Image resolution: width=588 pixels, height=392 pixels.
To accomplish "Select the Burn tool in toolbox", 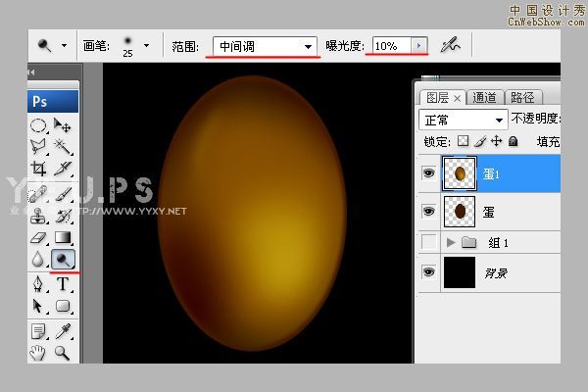I will pos(63,260).
